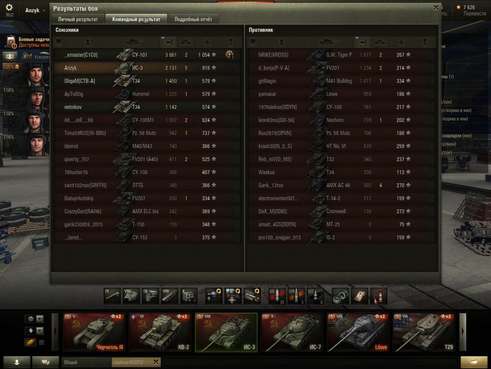Image resolution: width=491 pixels, height=369 pixels.
Task: Sort allies by damage dealt column
Action: pyautogui.click(x=168, y=42)
